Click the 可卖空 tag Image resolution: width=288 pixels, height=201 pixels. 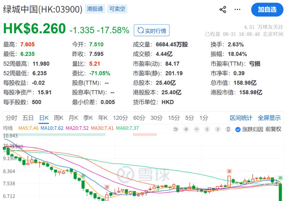(117, 9)
